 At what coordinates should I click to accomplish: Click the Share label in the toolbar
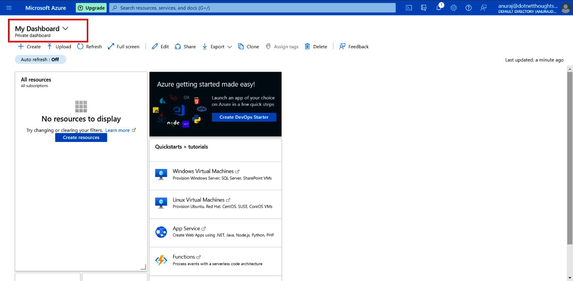189,47
